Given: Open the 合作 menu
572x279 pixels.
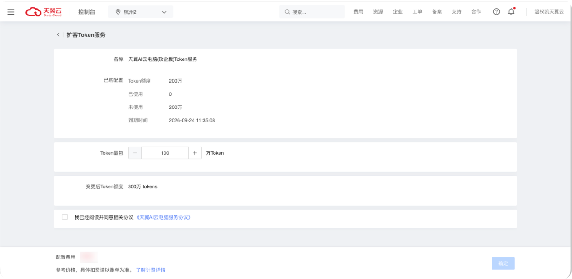Looking at the screenshot, I should (476, 12).
